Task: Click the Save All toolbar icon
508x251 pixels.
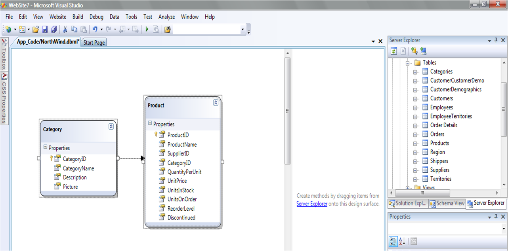Action: pyautogui.click(x=54, y=29)
